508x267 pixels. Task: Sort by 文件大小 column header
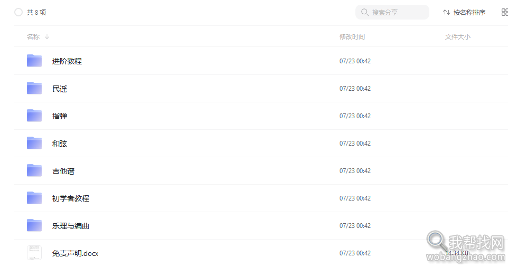457,36
